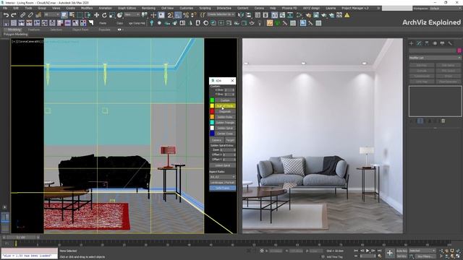The width and height of the screenshot is (463, 260).
Task: Click the Target button in the composition panel
Action: 230,140
